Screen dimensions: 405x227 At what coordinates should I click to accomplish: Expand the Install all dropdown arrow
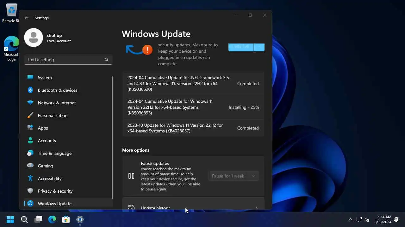click(259, 47)
